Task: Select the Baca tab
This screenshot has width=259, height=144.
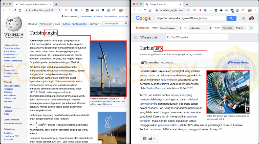Action: pos(57,24)
